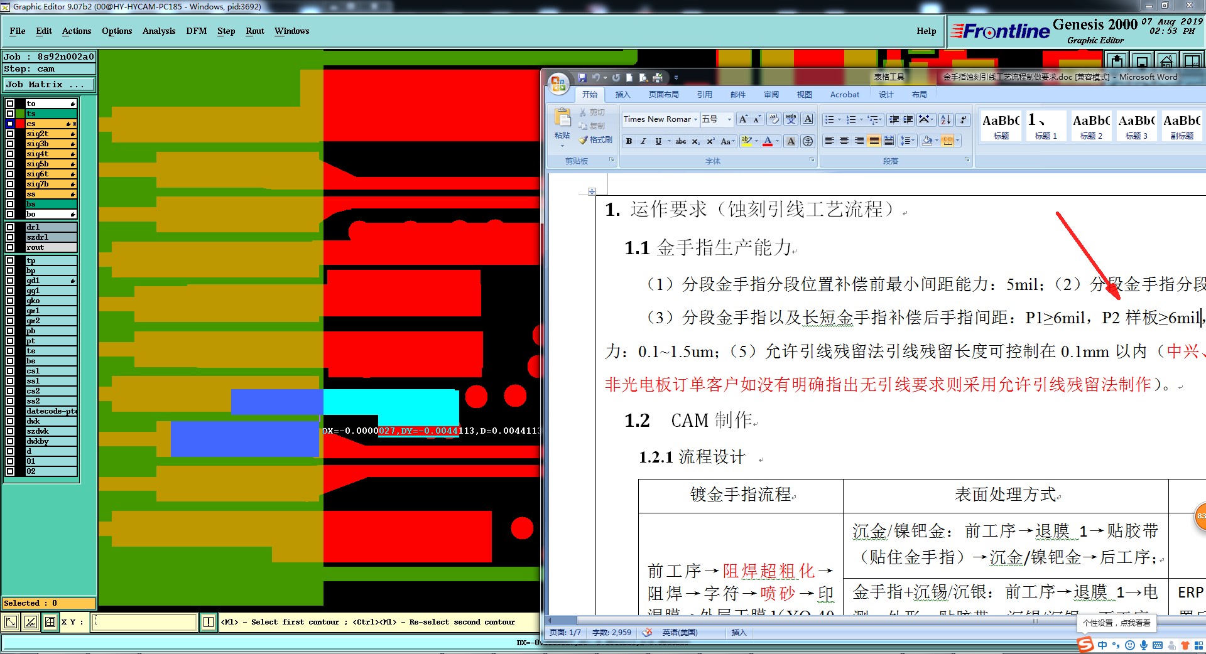The height and width of the screenshot is (654, 1206).
Task: Center text in Word
Action: click(844, 141)
